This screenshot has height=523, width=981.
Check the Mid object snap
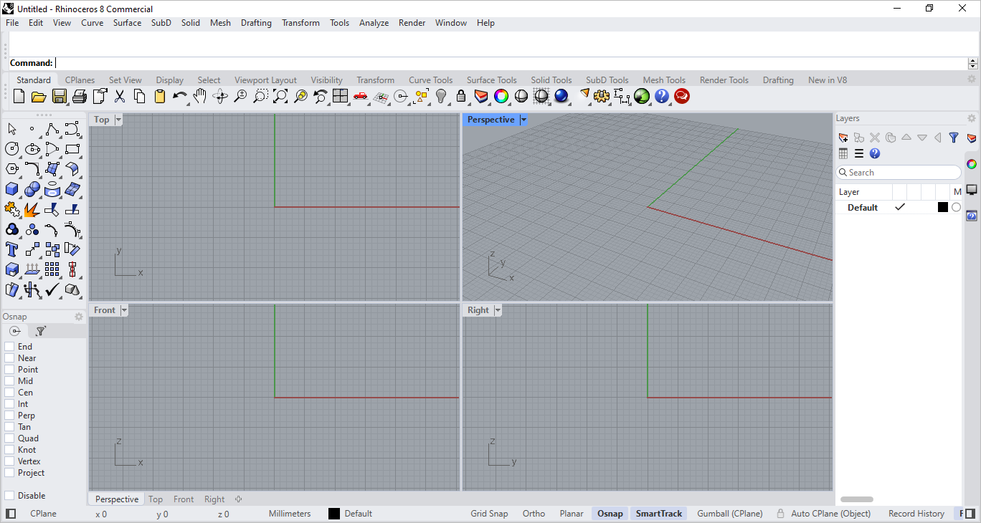(x=9, y=381)
